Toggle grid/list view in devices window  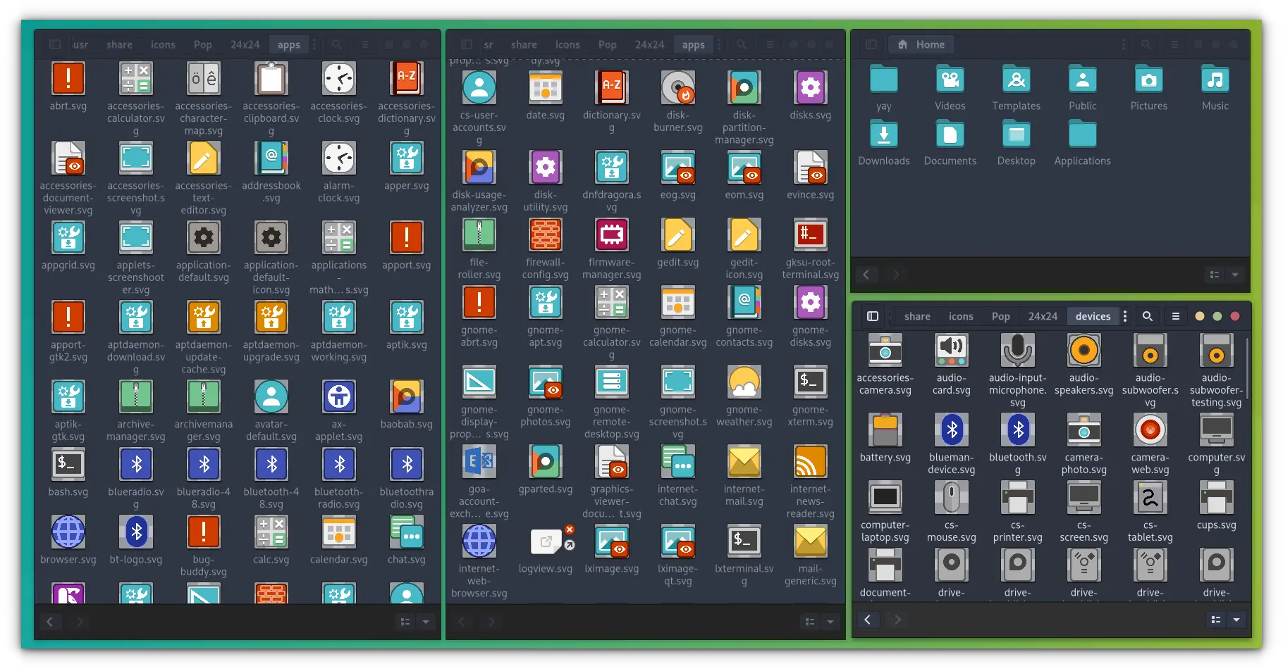pyautogui.click(x=1215, y=620)
